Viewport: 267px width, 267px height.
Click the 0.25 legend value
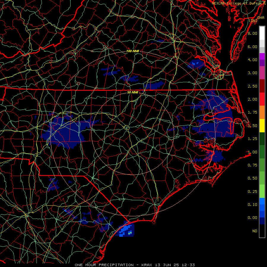pos(252,192)
